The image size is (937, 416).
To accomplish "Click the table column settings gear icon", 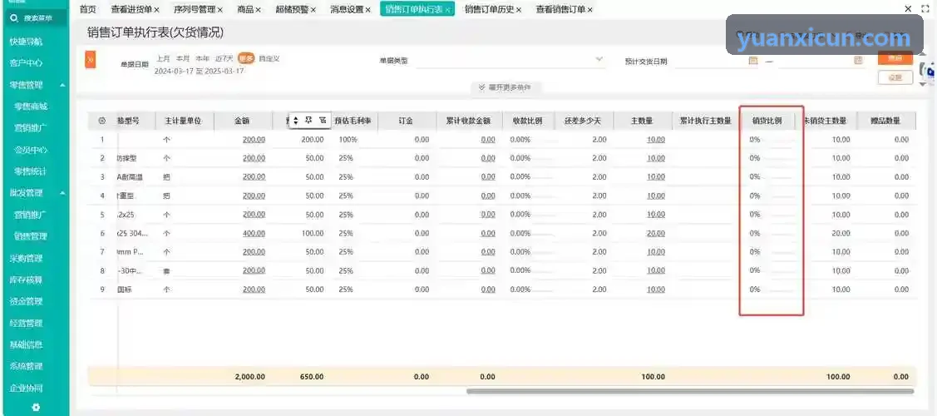I will click(x=101, y=121).
